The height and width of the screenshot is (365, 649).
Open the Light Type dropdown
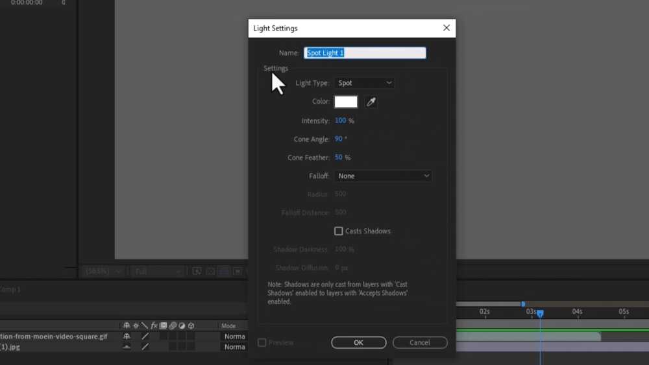(x=364, y=83)
